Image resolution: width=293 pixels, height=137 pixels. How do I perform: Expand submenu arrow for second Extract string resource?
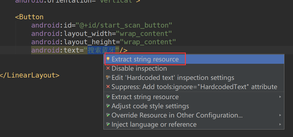[280, 97]
